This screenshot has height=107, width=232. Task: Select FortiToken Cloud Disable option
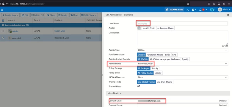click(x=141, y=55)
